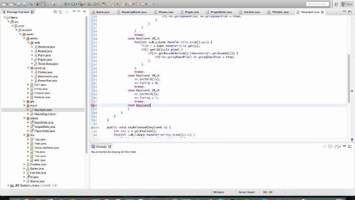355x200 pixels.
Task: Click Link with Editor icon in Package Explorer
Action: pyautogui.click(x=60, y=12)
